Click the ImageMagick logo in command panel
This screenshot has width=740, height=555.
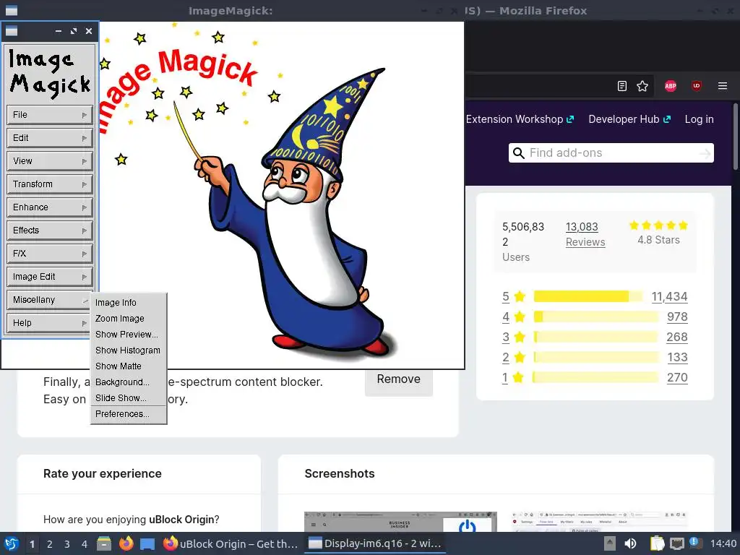click(x=49, y=73)
